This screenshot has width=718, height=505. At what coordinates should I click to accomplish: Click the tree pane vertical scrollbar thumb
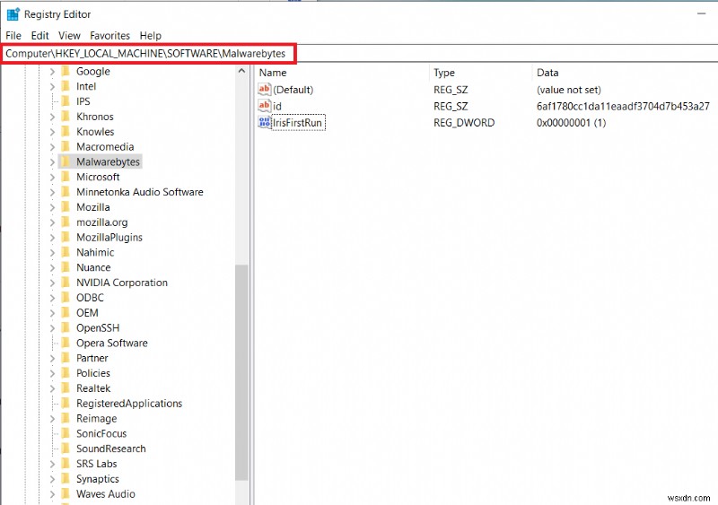[x=241, y=372]
